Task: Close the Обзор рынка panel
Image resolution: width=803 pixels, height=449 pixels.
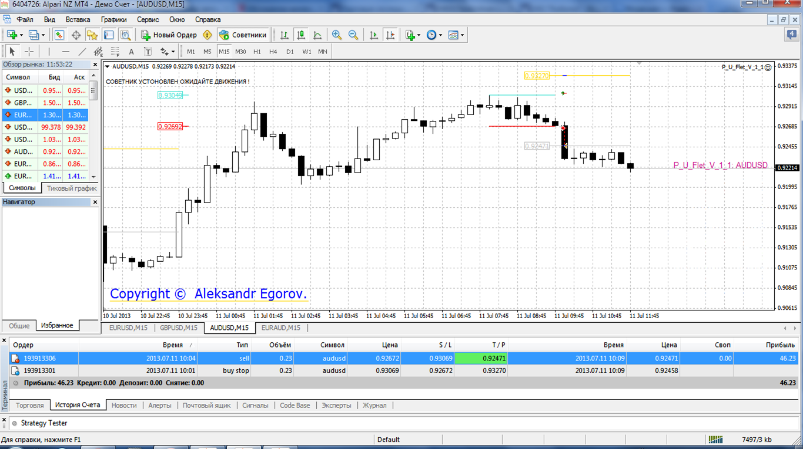Action: coord(95,65)
